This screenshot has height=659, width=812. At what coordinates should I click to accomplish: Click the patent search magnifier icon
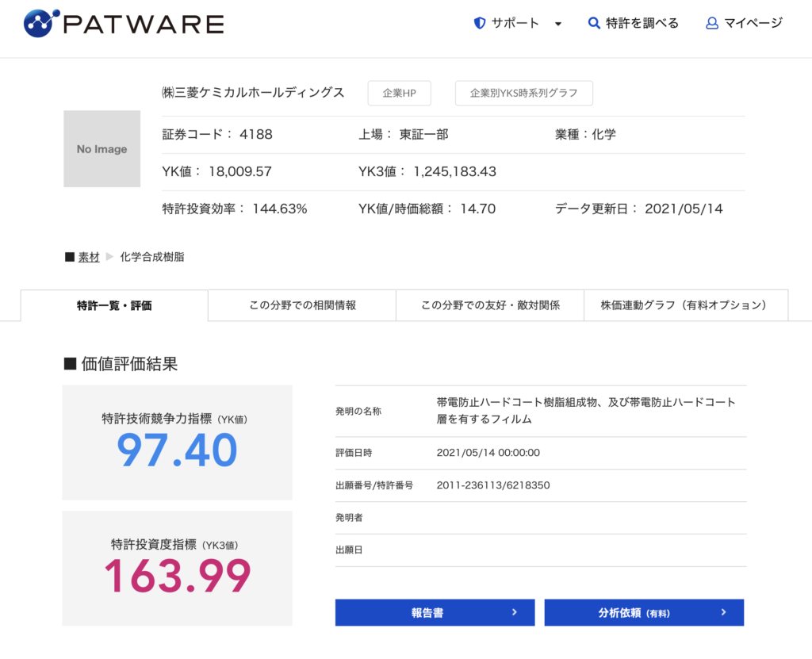click(594, 23)
